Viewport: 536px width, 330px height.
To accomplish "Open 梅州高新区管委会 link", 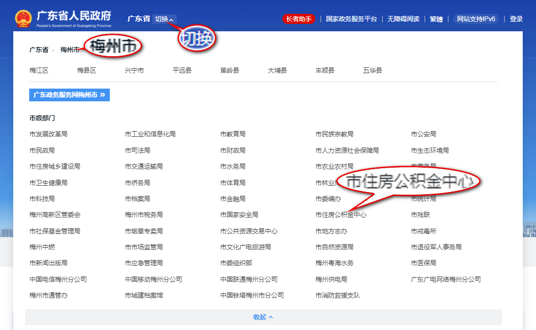I will [55, 215].
